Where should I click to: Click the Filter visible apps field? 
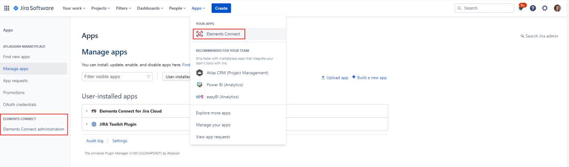coord(114,76)
